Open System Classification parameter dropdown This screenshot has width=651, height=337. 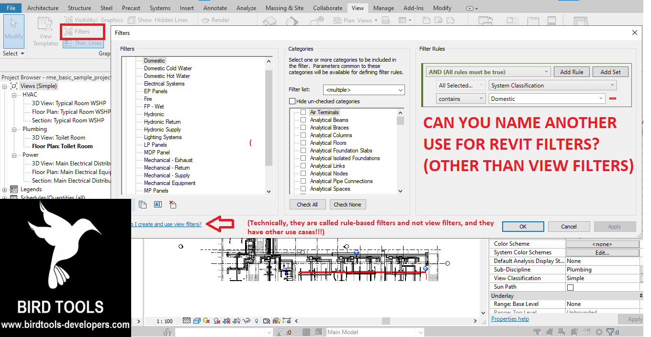tap(553, 86)
